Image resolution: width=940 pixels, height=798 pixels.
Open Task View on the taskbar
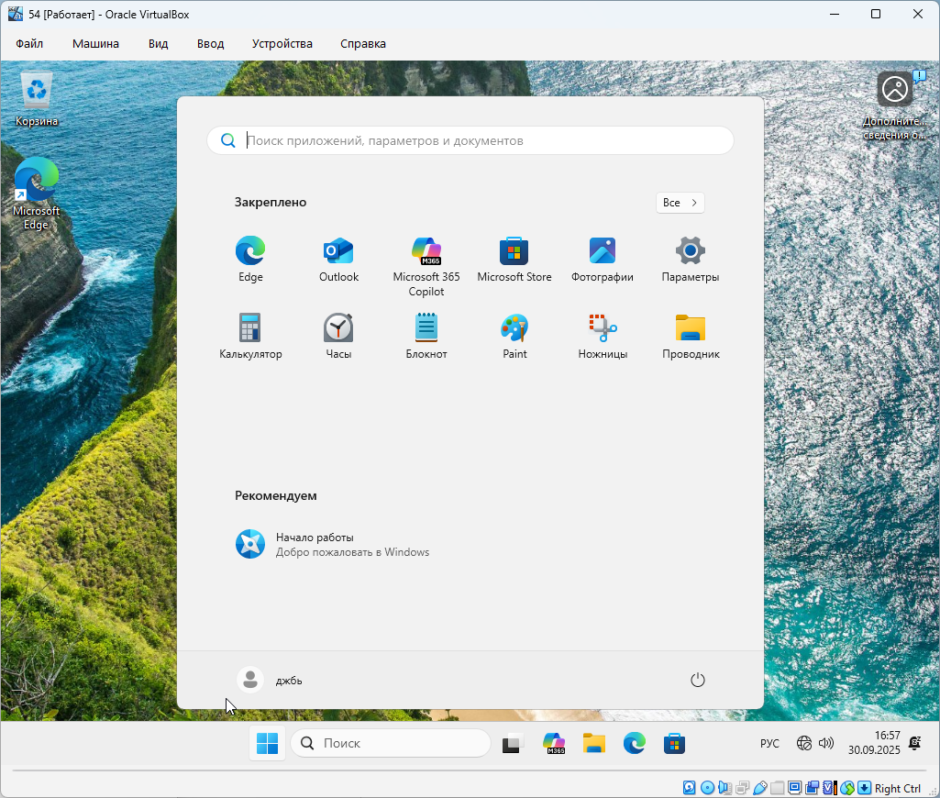(512, 743)
